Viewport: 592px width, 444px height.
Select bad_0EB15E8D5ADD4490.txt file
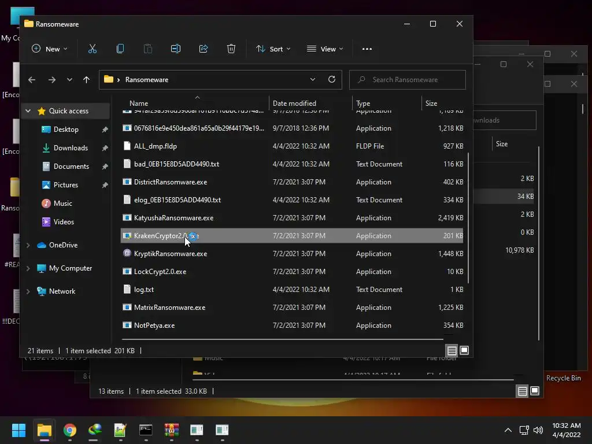pos(292,164)
